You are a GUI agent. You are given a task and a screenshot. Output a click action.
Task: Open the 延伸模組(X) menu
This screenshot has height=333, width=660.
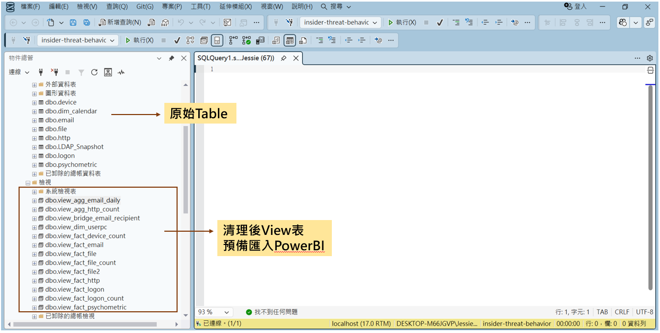tap(235, 6)
